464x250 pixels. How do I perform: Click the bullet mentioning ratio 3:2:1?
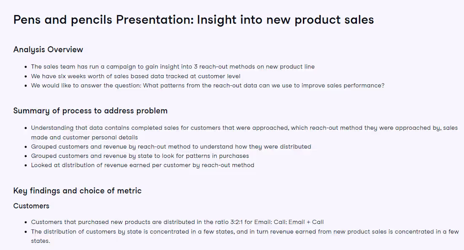pos(177,222)
